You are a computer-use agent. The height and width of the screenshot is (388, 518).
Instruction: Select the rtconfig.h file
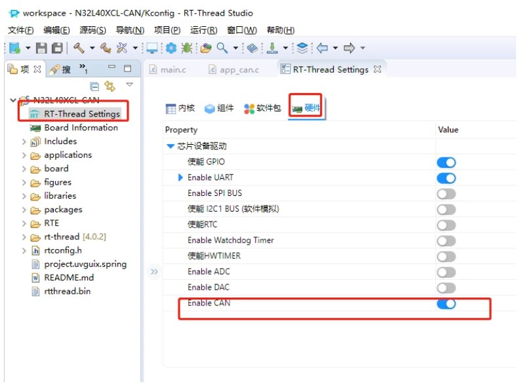56,250
